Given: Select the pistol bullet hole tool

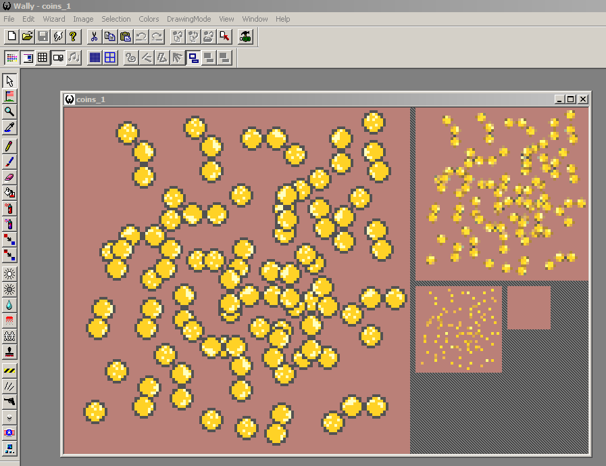Looking at the screenshot, I should tap(9, 401).
